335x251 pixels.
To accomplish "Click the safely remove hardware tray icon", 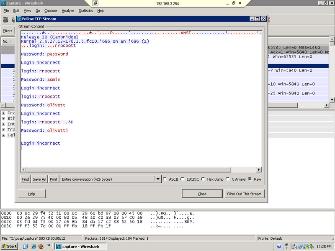I will (312, 246).
